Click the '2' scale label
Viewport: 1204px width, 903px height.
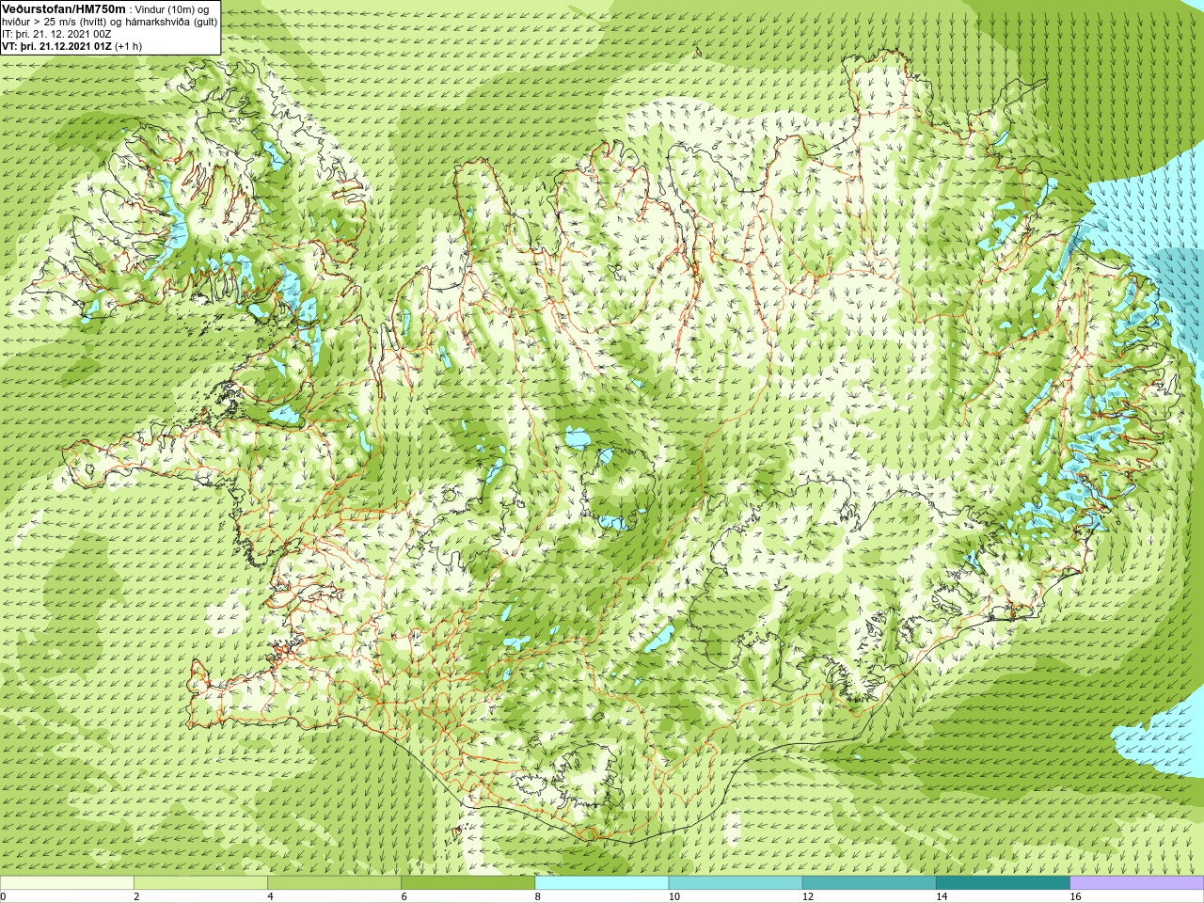136,896
